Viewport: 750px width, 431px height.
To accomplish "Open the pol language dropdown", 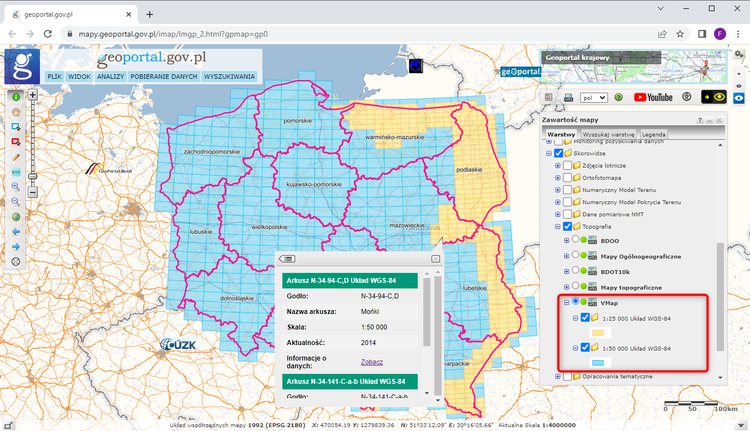I will [593, 98].
